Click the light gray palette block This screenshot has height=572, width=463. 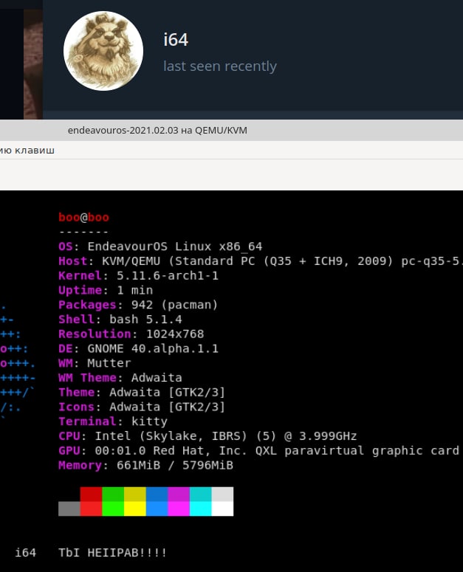coord(222,494)
